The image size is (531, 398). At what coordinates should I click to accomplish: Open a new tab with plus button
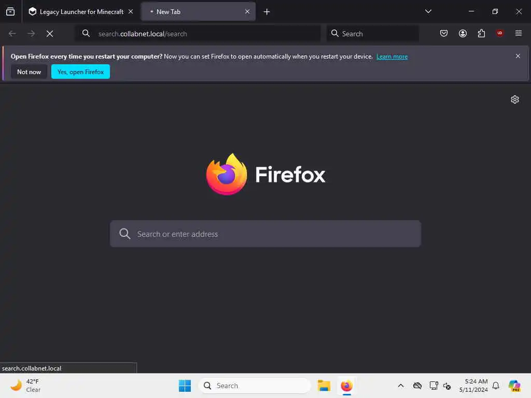(x=267, y=12)
